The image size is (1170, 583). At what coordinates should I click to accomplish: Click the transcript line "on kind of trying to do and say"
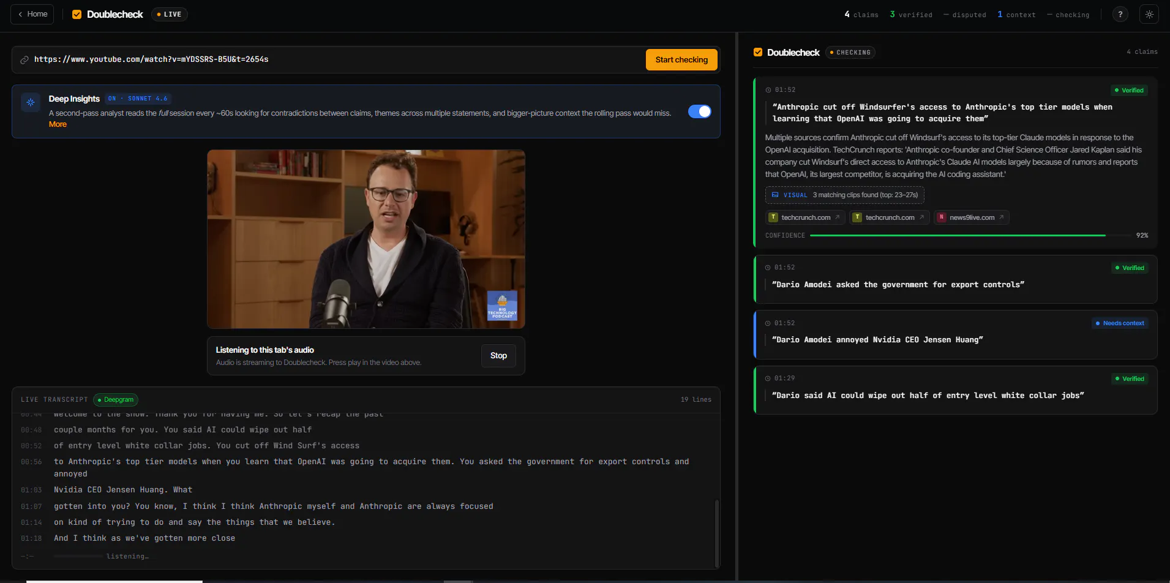tap(195, 522)
